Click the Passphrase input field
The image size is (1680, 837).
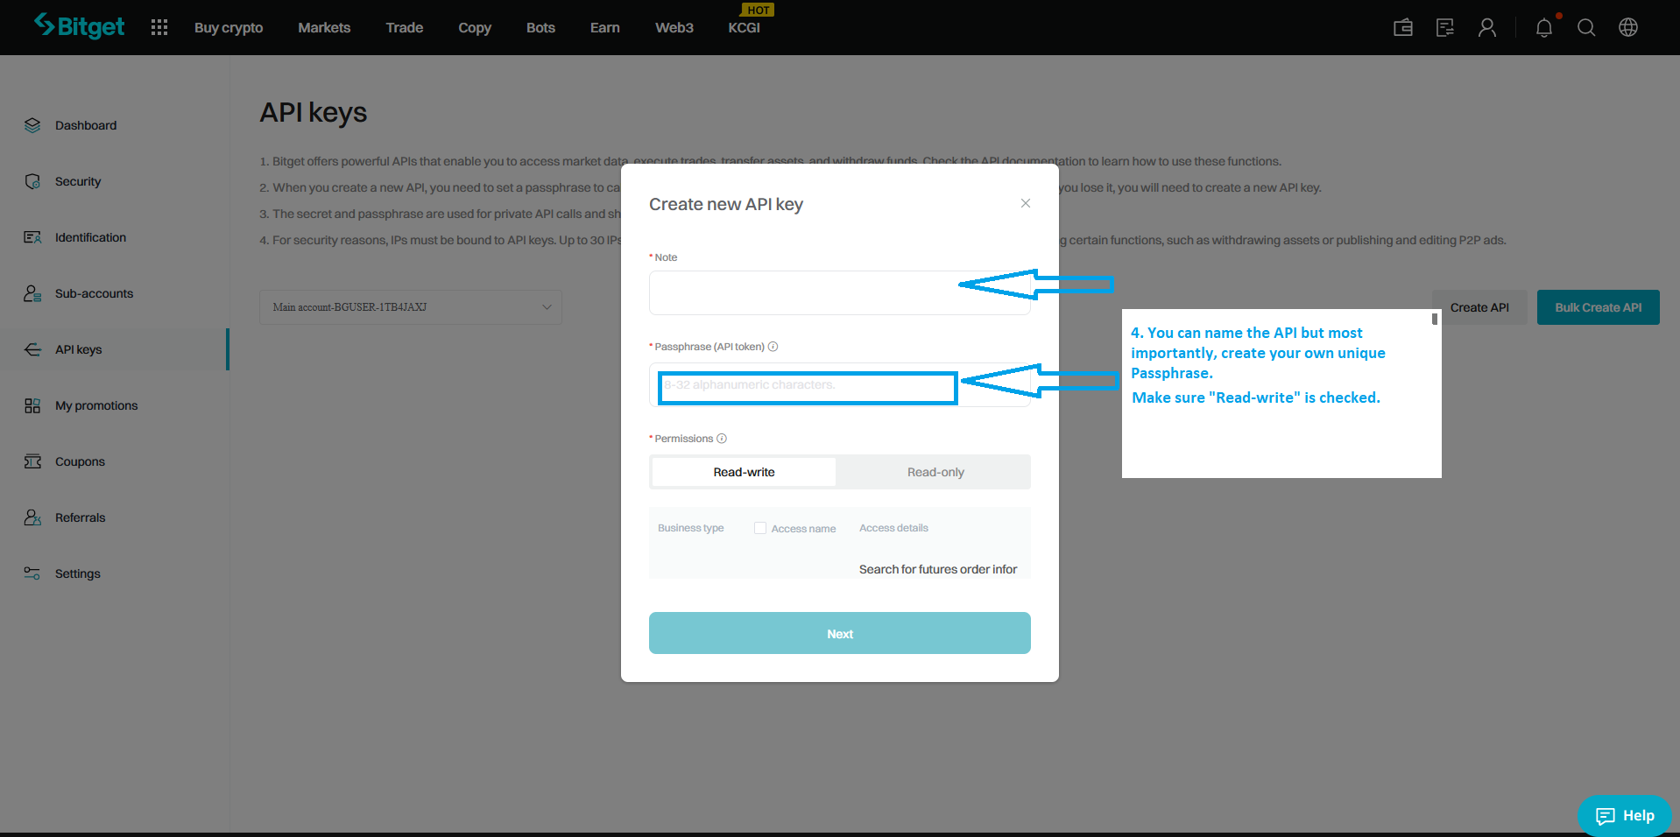(840, 384)
